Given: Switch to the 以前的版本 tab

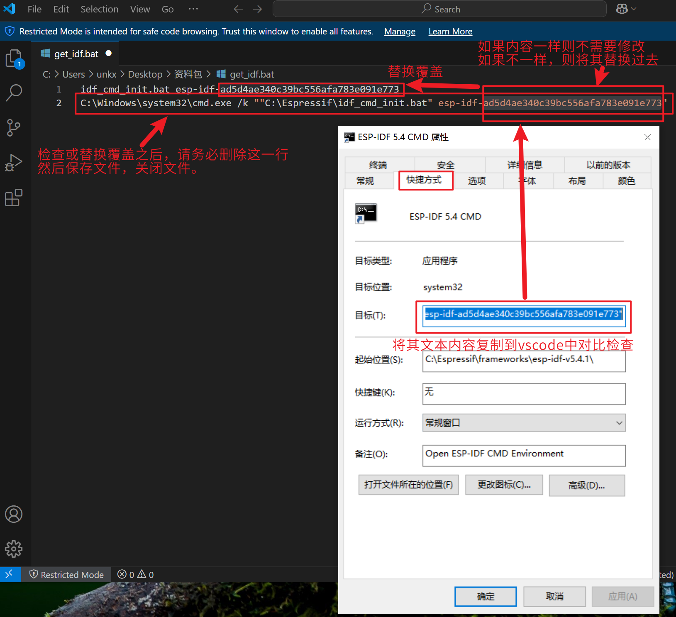Looking at the screenshot, I should (608, 165).
